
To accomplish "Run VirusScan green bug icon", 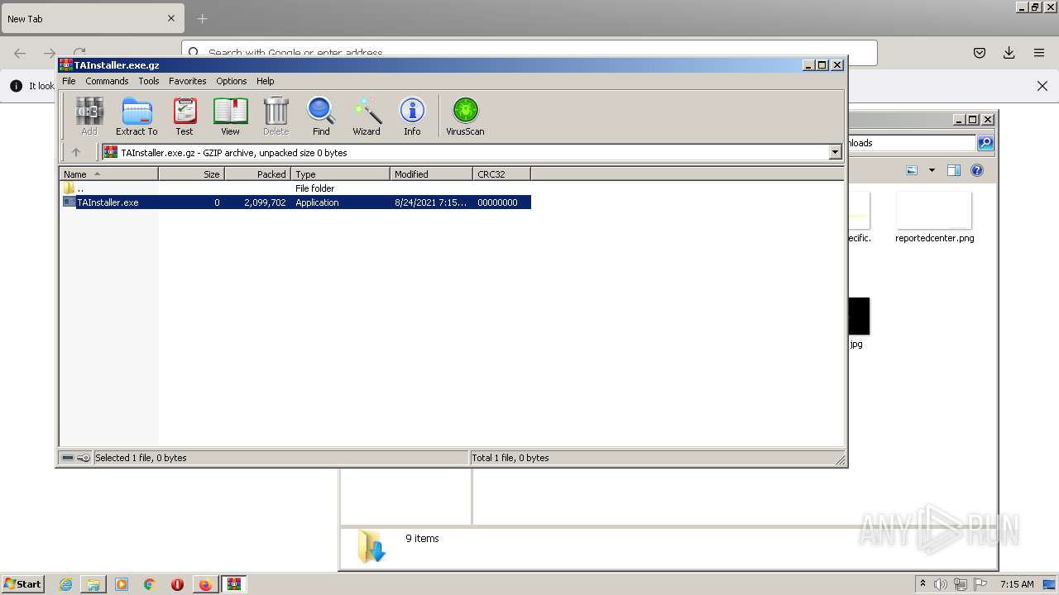I will coord(465,117).
